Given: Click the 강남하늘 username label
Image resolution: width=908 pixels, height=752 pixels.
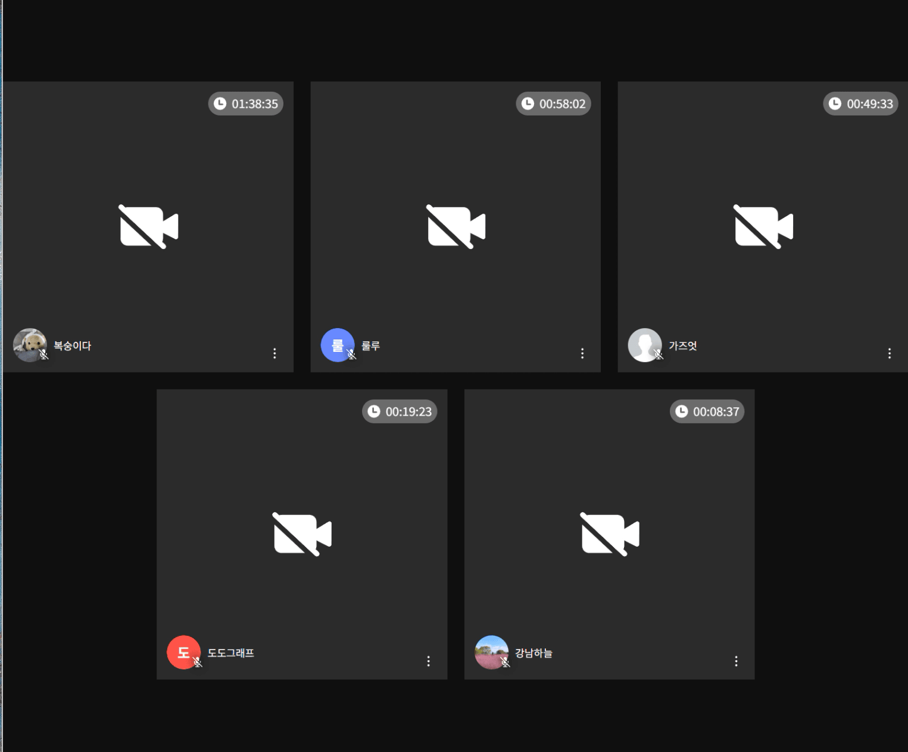Looking at the screenshot, I should (533, 653).
